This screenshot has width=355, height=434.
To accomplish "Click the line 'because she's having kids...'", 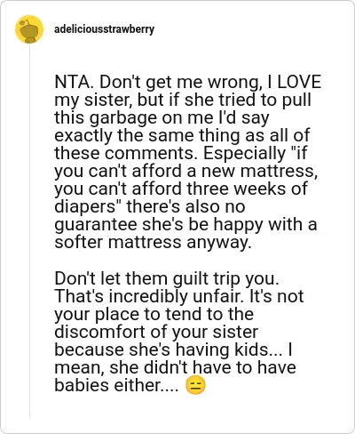I will 169,350.
